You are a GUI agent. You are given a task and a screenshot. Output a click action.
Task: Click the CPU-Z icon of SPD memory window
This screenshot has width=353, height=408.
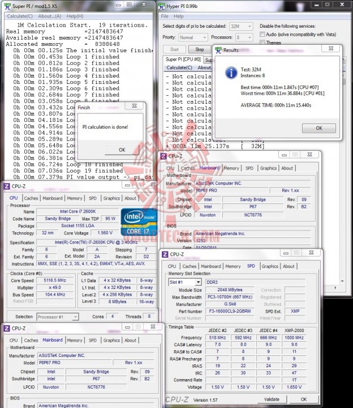165,254
